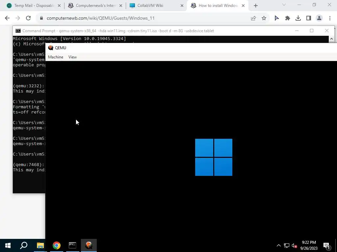Open the Windows Start menu
The height and width of the screenshot is (252, 337).
[x=8, y=245]
